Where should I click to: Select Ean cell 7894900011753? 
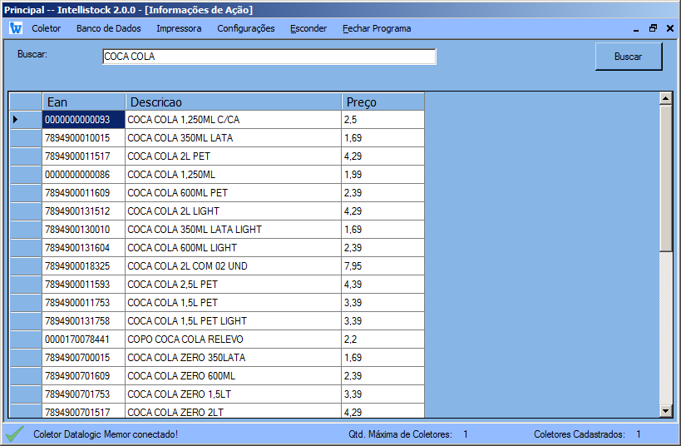tap(84, 302)
